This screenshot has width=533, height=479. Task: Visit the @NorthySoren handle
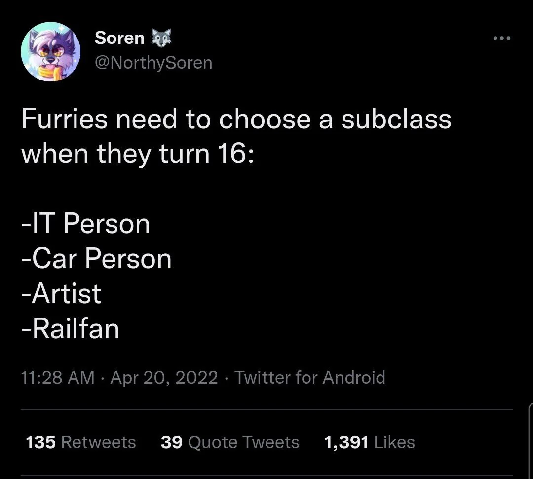point(153,63)
